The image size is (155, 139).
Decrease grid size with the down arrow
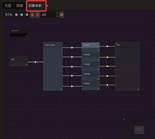coord(57,16)
